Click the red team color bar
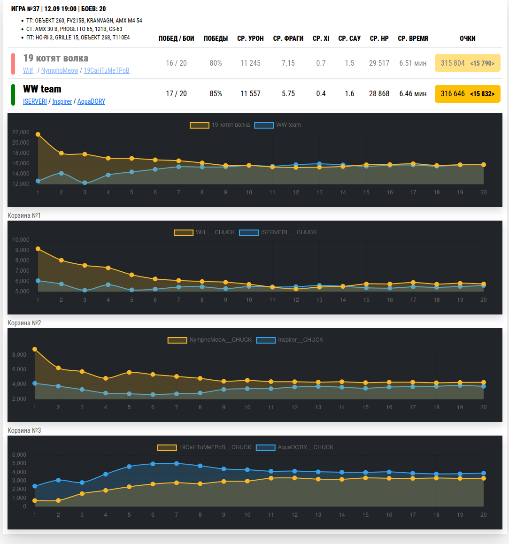Screen dimensions: 509x544 [13, 63]
